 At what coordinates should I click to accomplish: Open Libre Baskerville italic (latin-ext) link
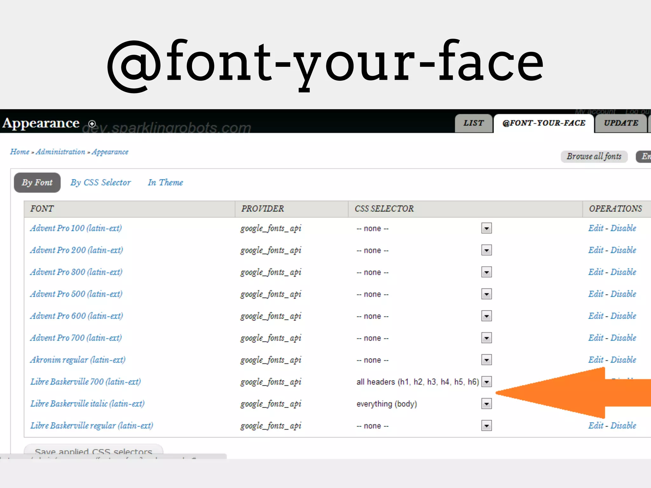pos(87,404)
